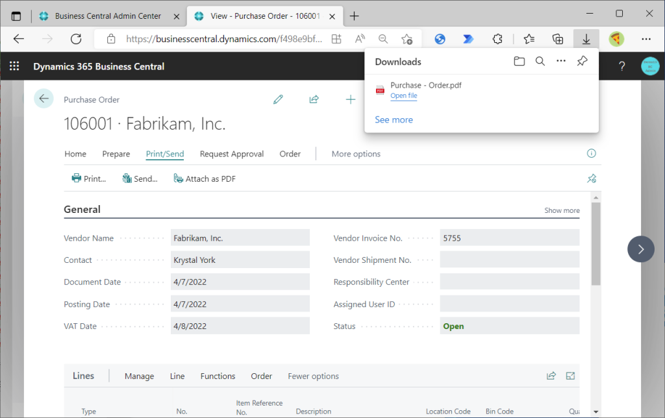
Task: Open a new browser tab
Action: point(354,16)
